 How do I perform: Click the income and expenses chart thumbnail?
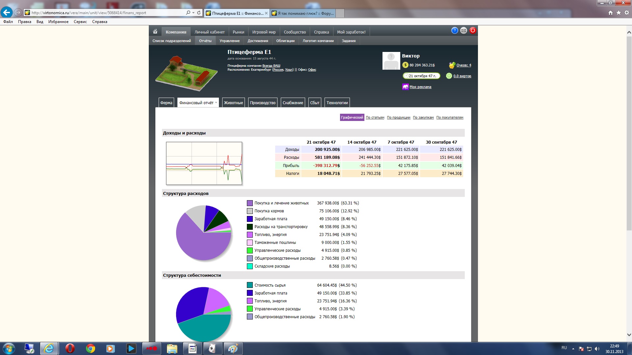pos(204,163)
